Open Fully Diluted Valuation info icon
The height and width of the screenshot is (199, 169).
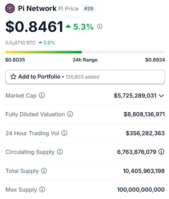[x=70, y=114]
